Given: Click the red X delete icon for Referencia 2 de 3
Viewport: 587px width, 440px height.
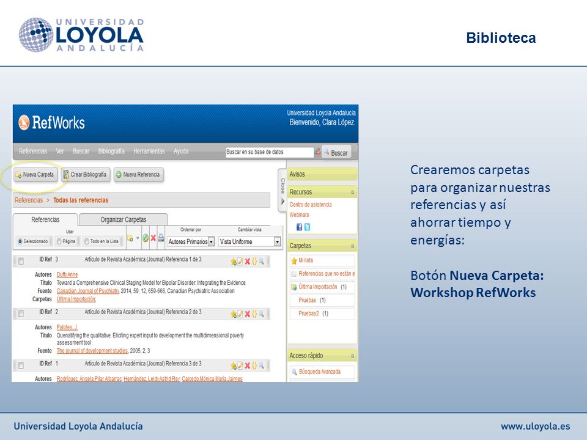Looking at the screenshot, I should pyautogui.click(x=248, y=314).
